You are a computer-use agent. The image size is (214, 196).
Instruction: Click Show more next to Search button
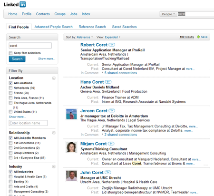[x=47, y=59]
